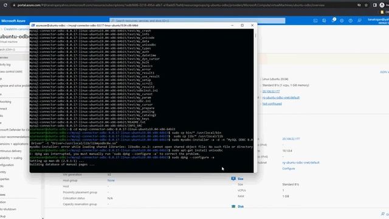Click the page zoom or translate icon in address bar
The image size is (389, 219).
[x=359, y=5]
